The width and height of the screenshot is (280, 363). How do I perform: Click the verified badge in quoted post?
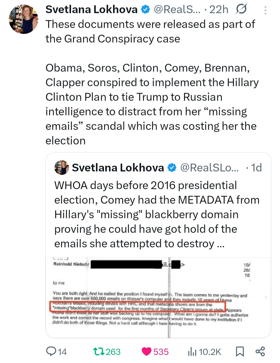[x=172, y=168]
